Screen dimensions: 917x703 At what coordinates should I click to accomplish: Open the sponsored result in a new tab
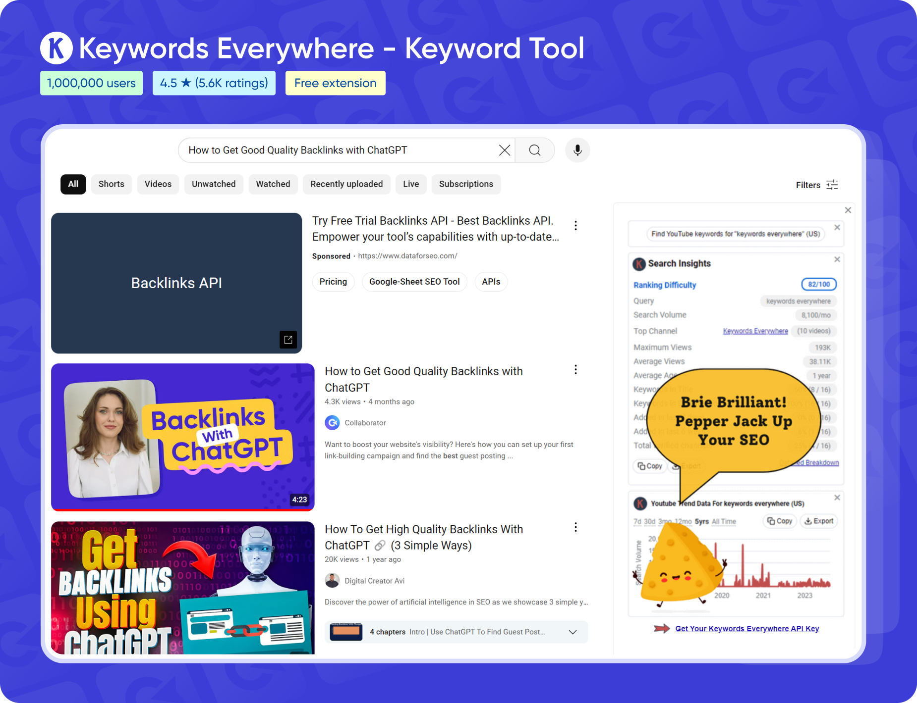pyautogui.click(x=288, y=340)
